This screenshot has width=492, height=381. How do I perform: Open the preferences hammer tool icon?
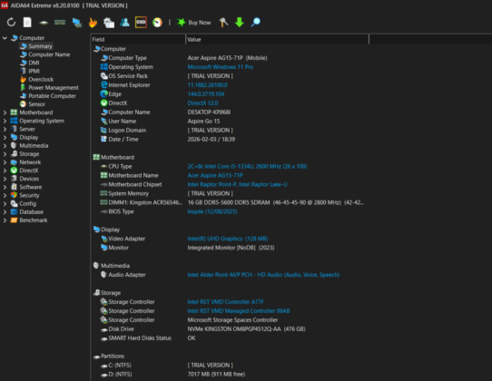(223, 23)
